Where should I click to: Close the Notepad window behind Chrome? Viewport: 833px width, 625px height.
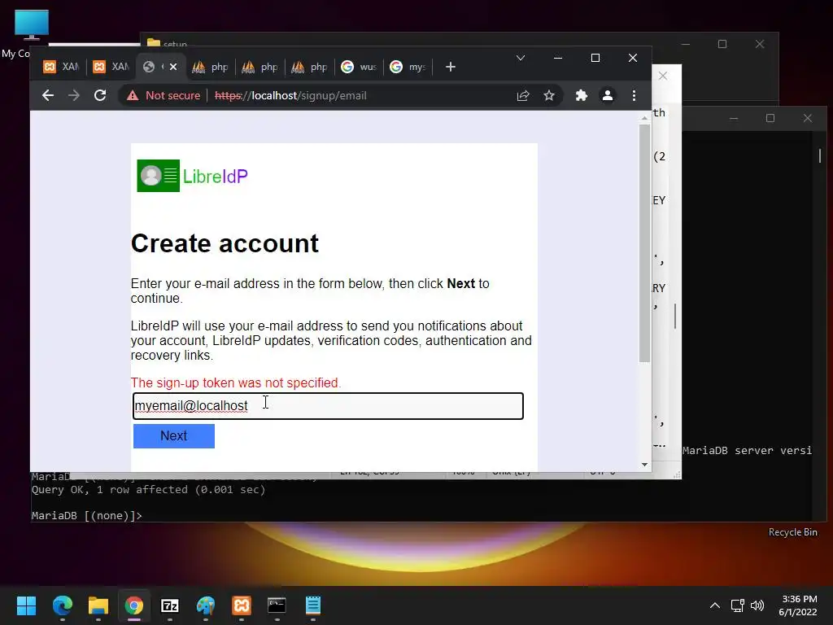[663, 76]
